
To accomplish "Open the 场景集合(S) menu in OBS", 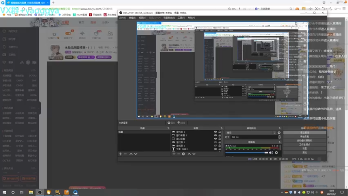I will (169, 18).
